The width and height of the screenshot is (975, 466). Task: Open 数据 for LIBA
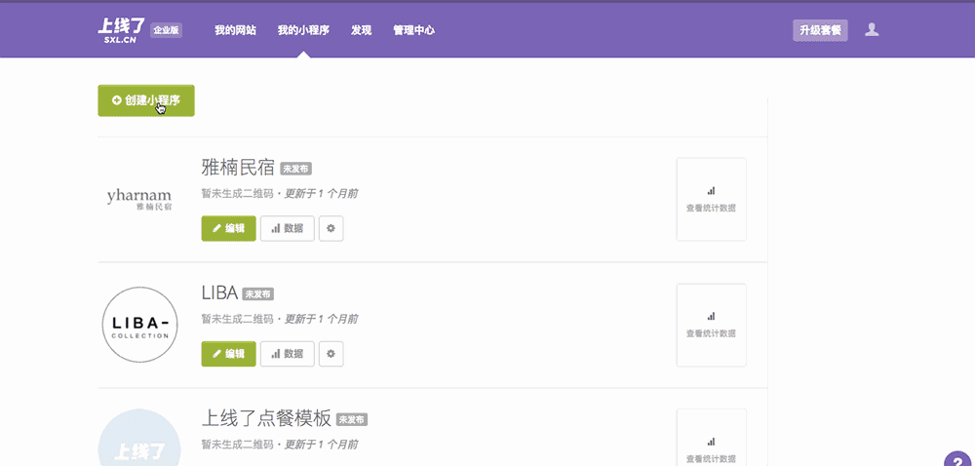[x=288, y=354]
